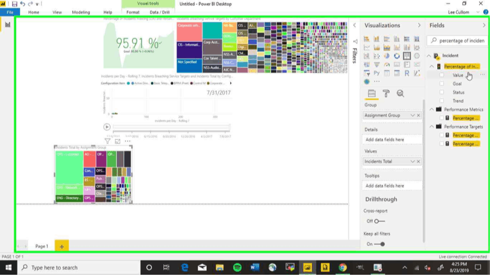
Task: Check the Percentage measure under Performance Metrics
Action: [x=442, y=118]
